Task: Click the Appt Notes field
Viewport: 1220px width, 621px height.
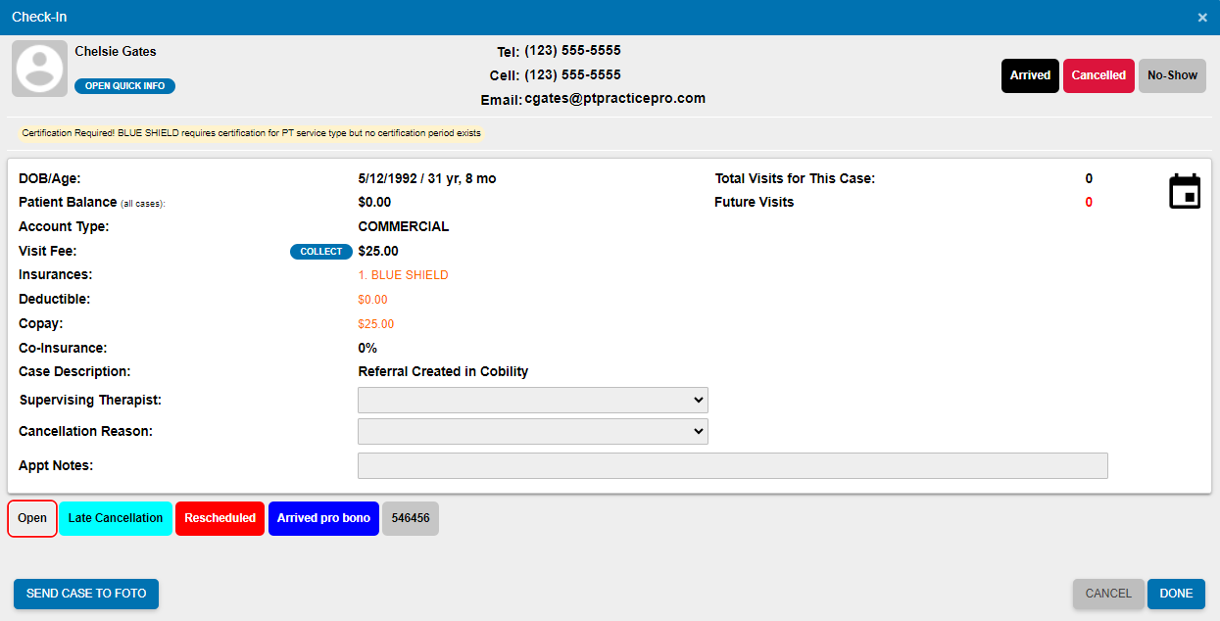Action: pyautogui.click(x=733, y=465)
